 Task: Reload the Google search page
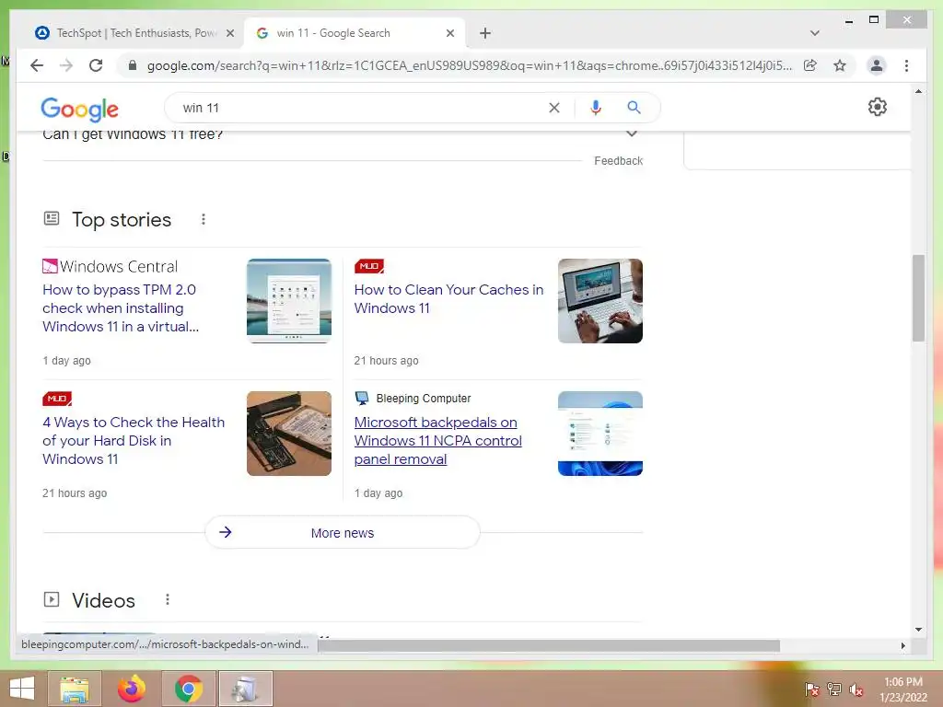tap(96, 65)
